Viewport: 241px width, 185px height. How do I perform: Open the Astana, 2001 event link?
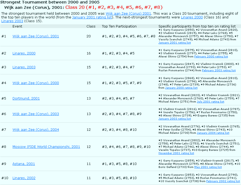(23, 164)
